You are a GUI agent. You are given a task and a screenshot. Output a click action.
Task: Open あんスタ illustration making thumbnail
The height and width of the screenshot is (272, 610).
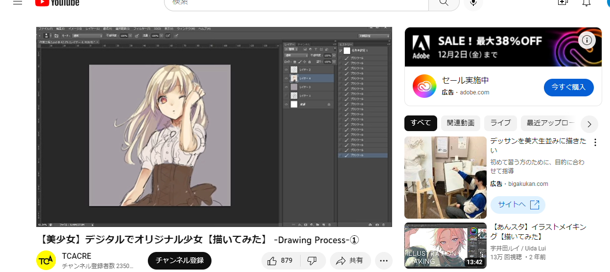point(446,246)
